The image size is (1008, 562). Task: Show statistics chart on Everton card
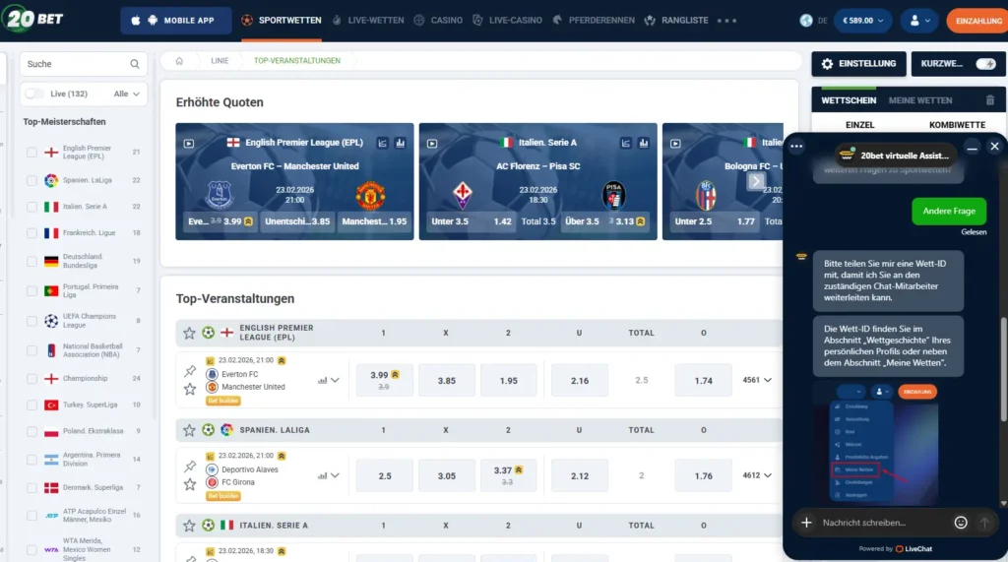(x=383, y=143)
